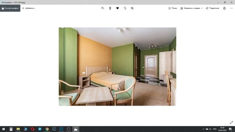
Task: Delete the photo using trash icon
Action: point(110,8)
